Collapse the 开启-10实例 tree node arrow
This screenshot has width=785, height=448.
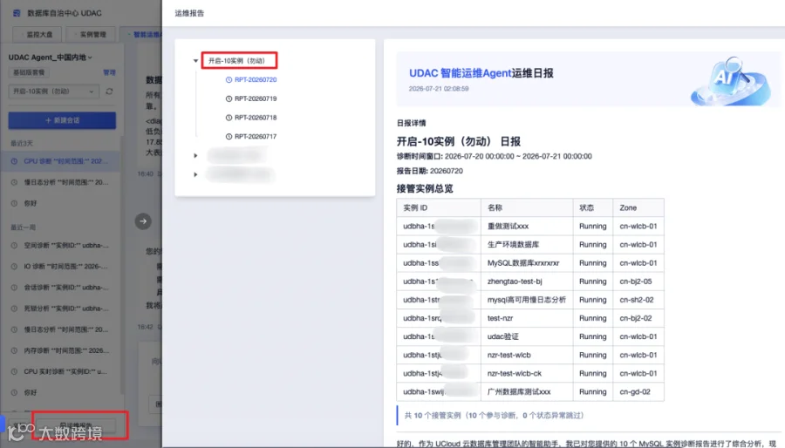pos(195,60)
